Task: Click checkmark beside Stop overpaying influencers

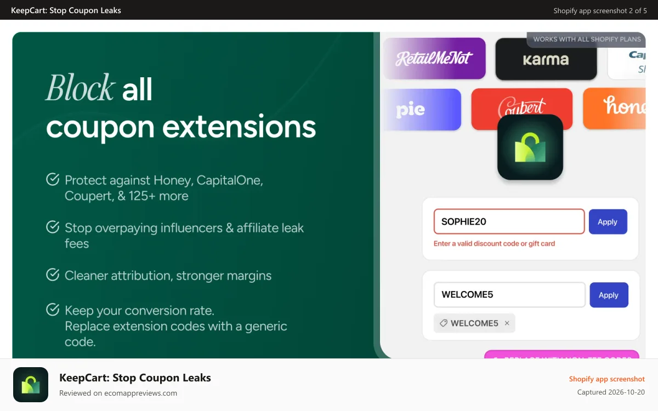Action: point(53,227)
